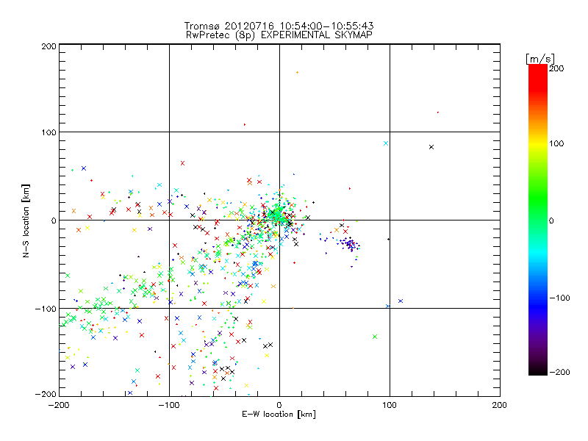
Task: Click the black bottom end of the colorbar
Action: pyautogui.click(x=538, y=370)
